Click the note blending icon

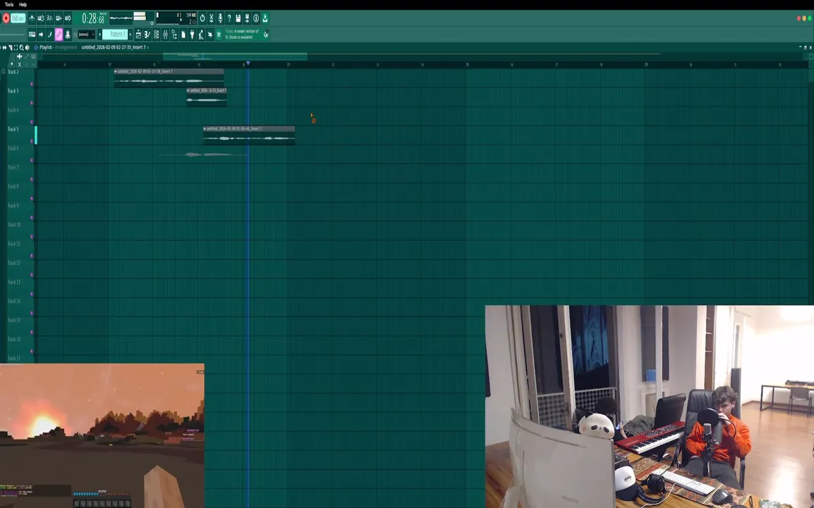tap(50, 35)
